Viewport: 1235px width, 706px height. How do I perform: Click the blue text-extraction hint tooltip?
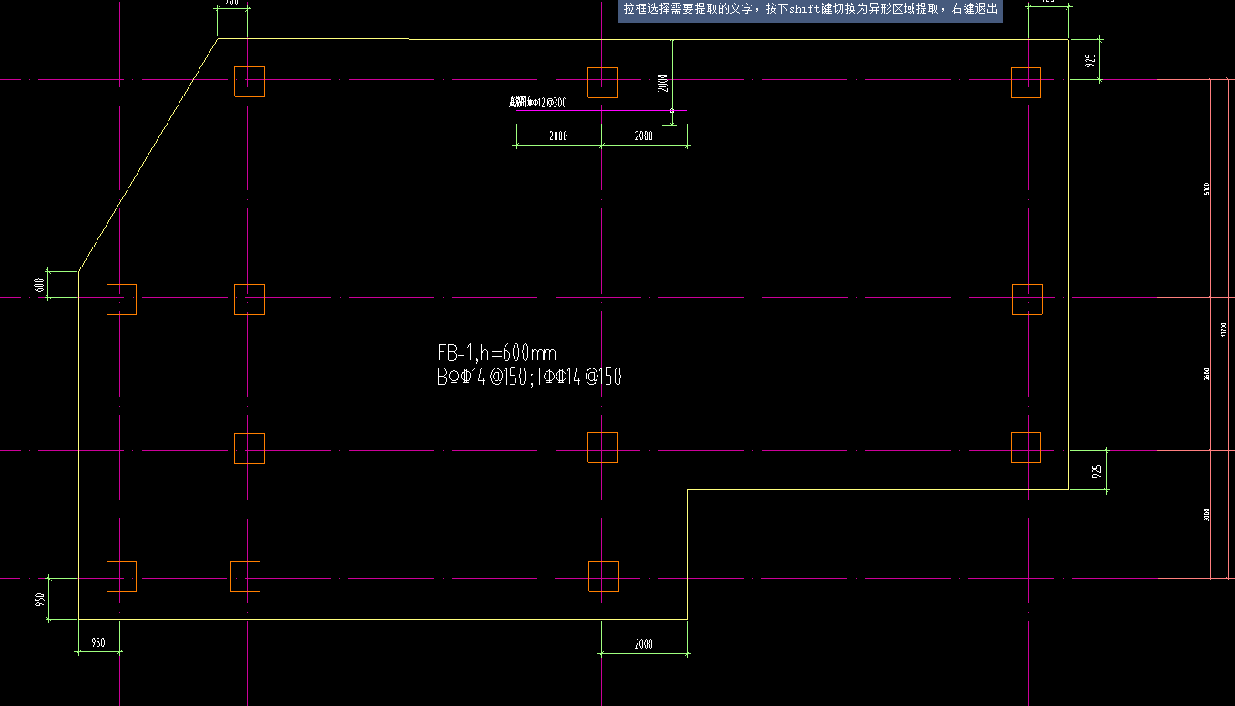(x=811, y=11)
